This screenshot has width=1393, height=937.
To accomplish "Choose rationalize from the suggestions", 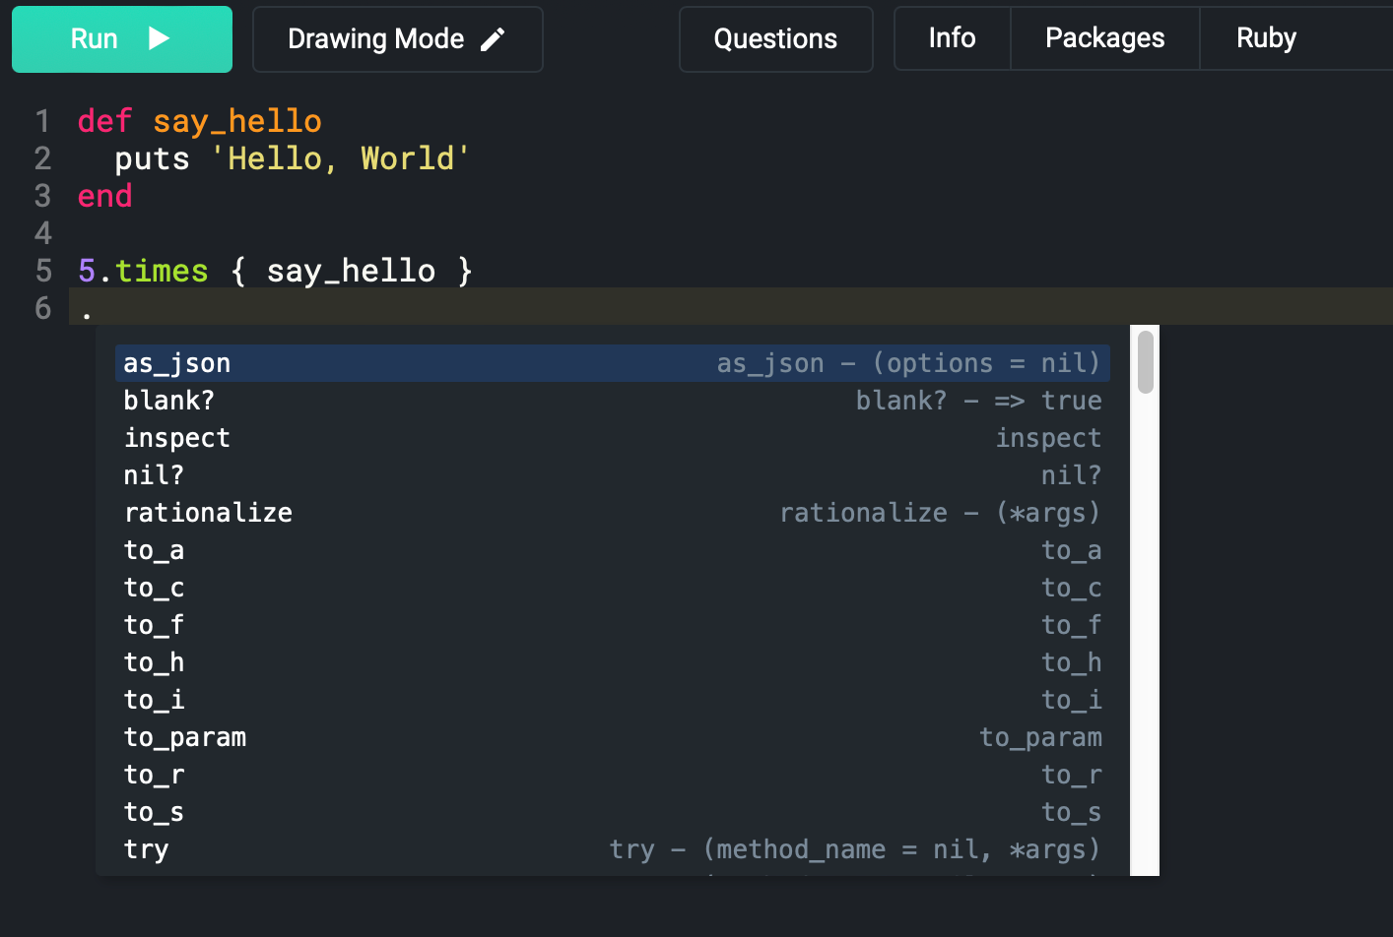I will (x=613, y=513).
